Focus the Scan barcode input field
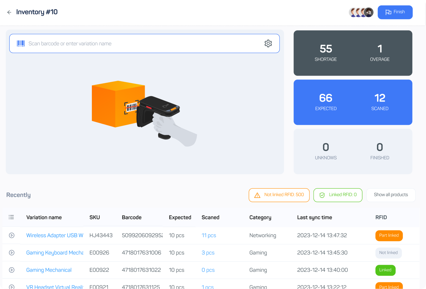 tap(144, 43)
